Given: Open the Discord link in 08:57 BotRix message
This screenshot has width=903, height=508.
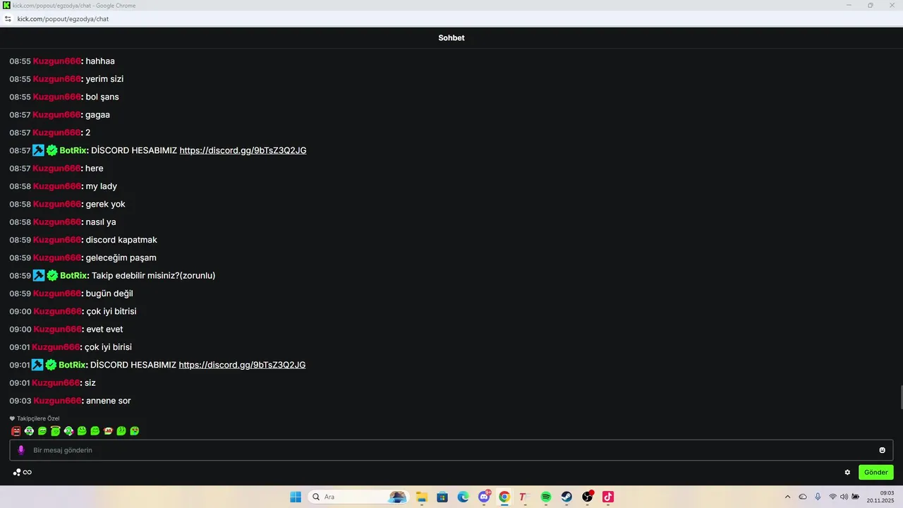Looking at the screenshot, I should click(x=243, y=150).
